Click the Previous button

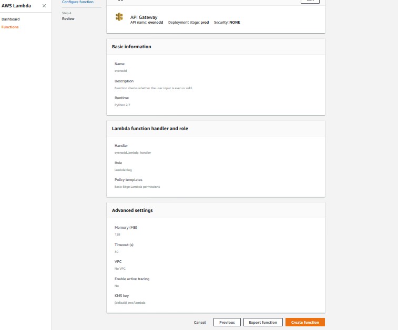[x=227, y=323]
